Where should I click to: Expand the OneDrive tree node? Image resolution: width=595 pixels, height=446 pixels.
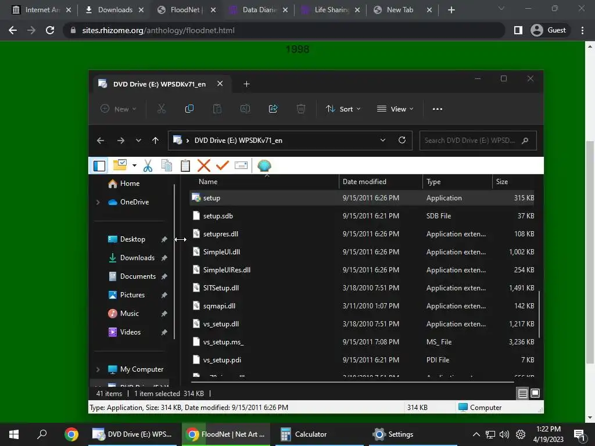click(x=98, y=202)
